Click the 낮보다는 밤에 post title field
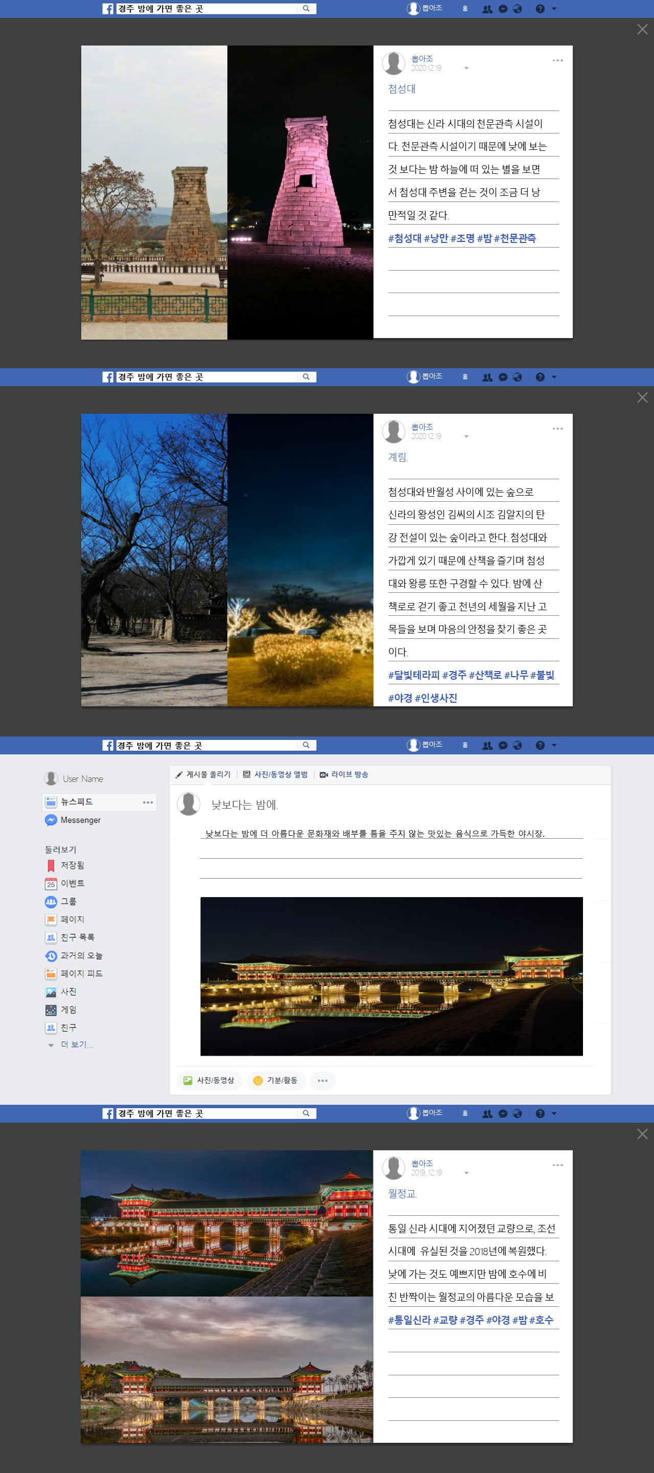 [x=244, y=805]
